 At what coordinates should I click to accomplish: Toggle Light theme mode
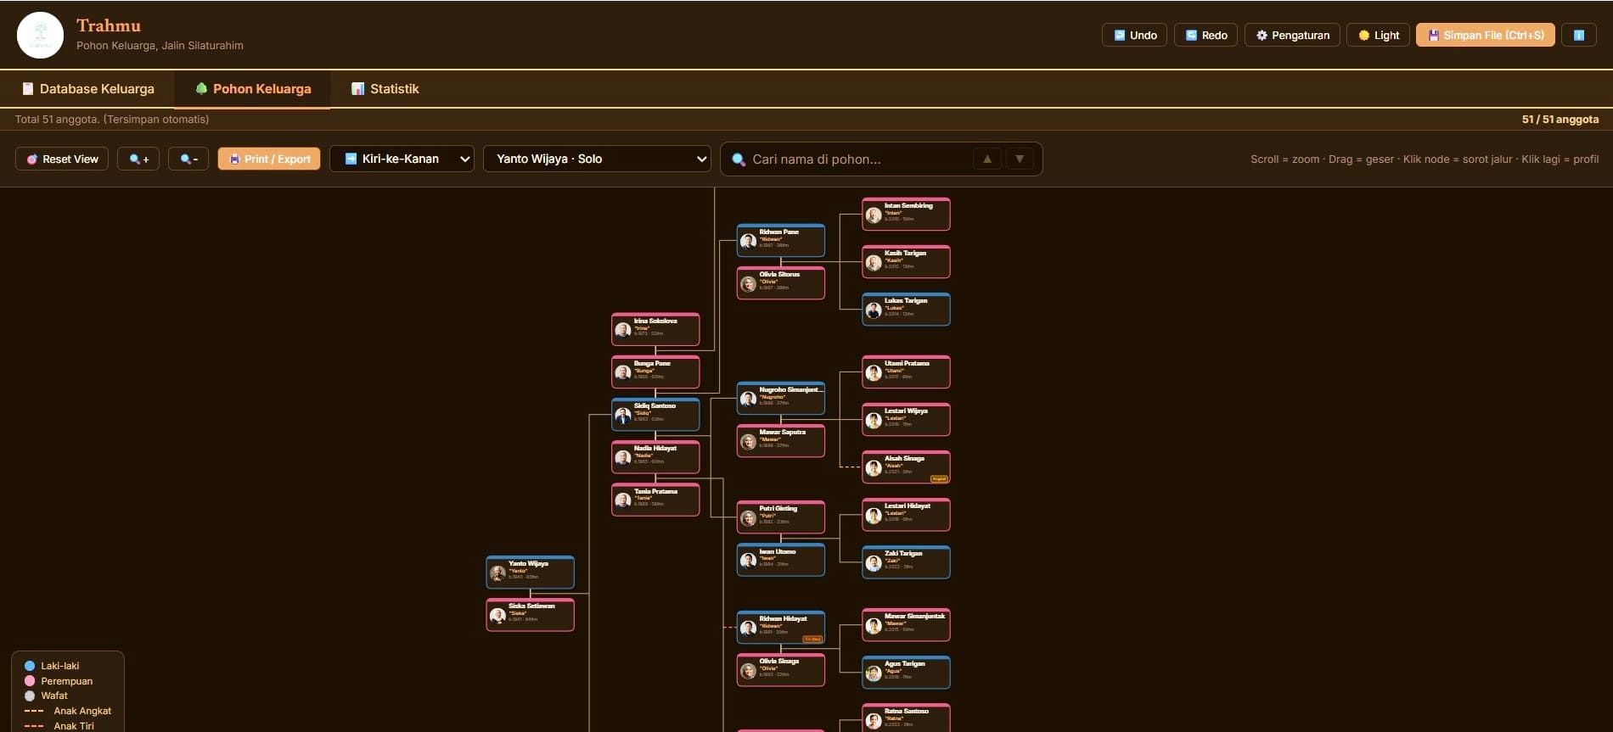(x=1379, y=35)
